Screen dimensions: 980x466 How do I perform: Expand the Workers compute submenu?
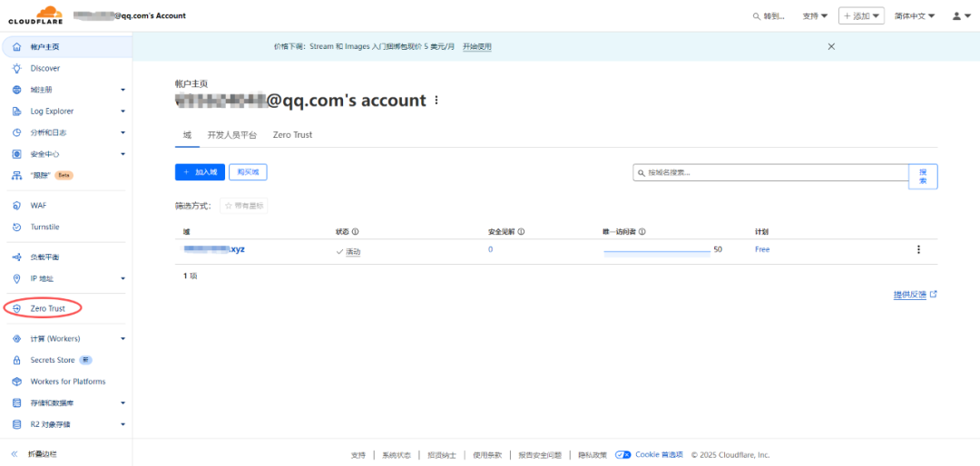pos(123,338)
